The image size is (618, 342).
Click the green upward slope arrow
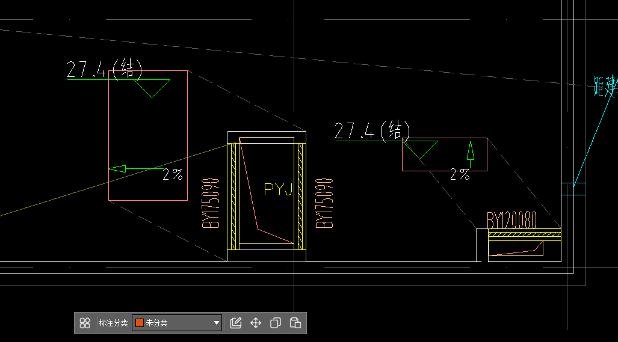click(470, 154)
